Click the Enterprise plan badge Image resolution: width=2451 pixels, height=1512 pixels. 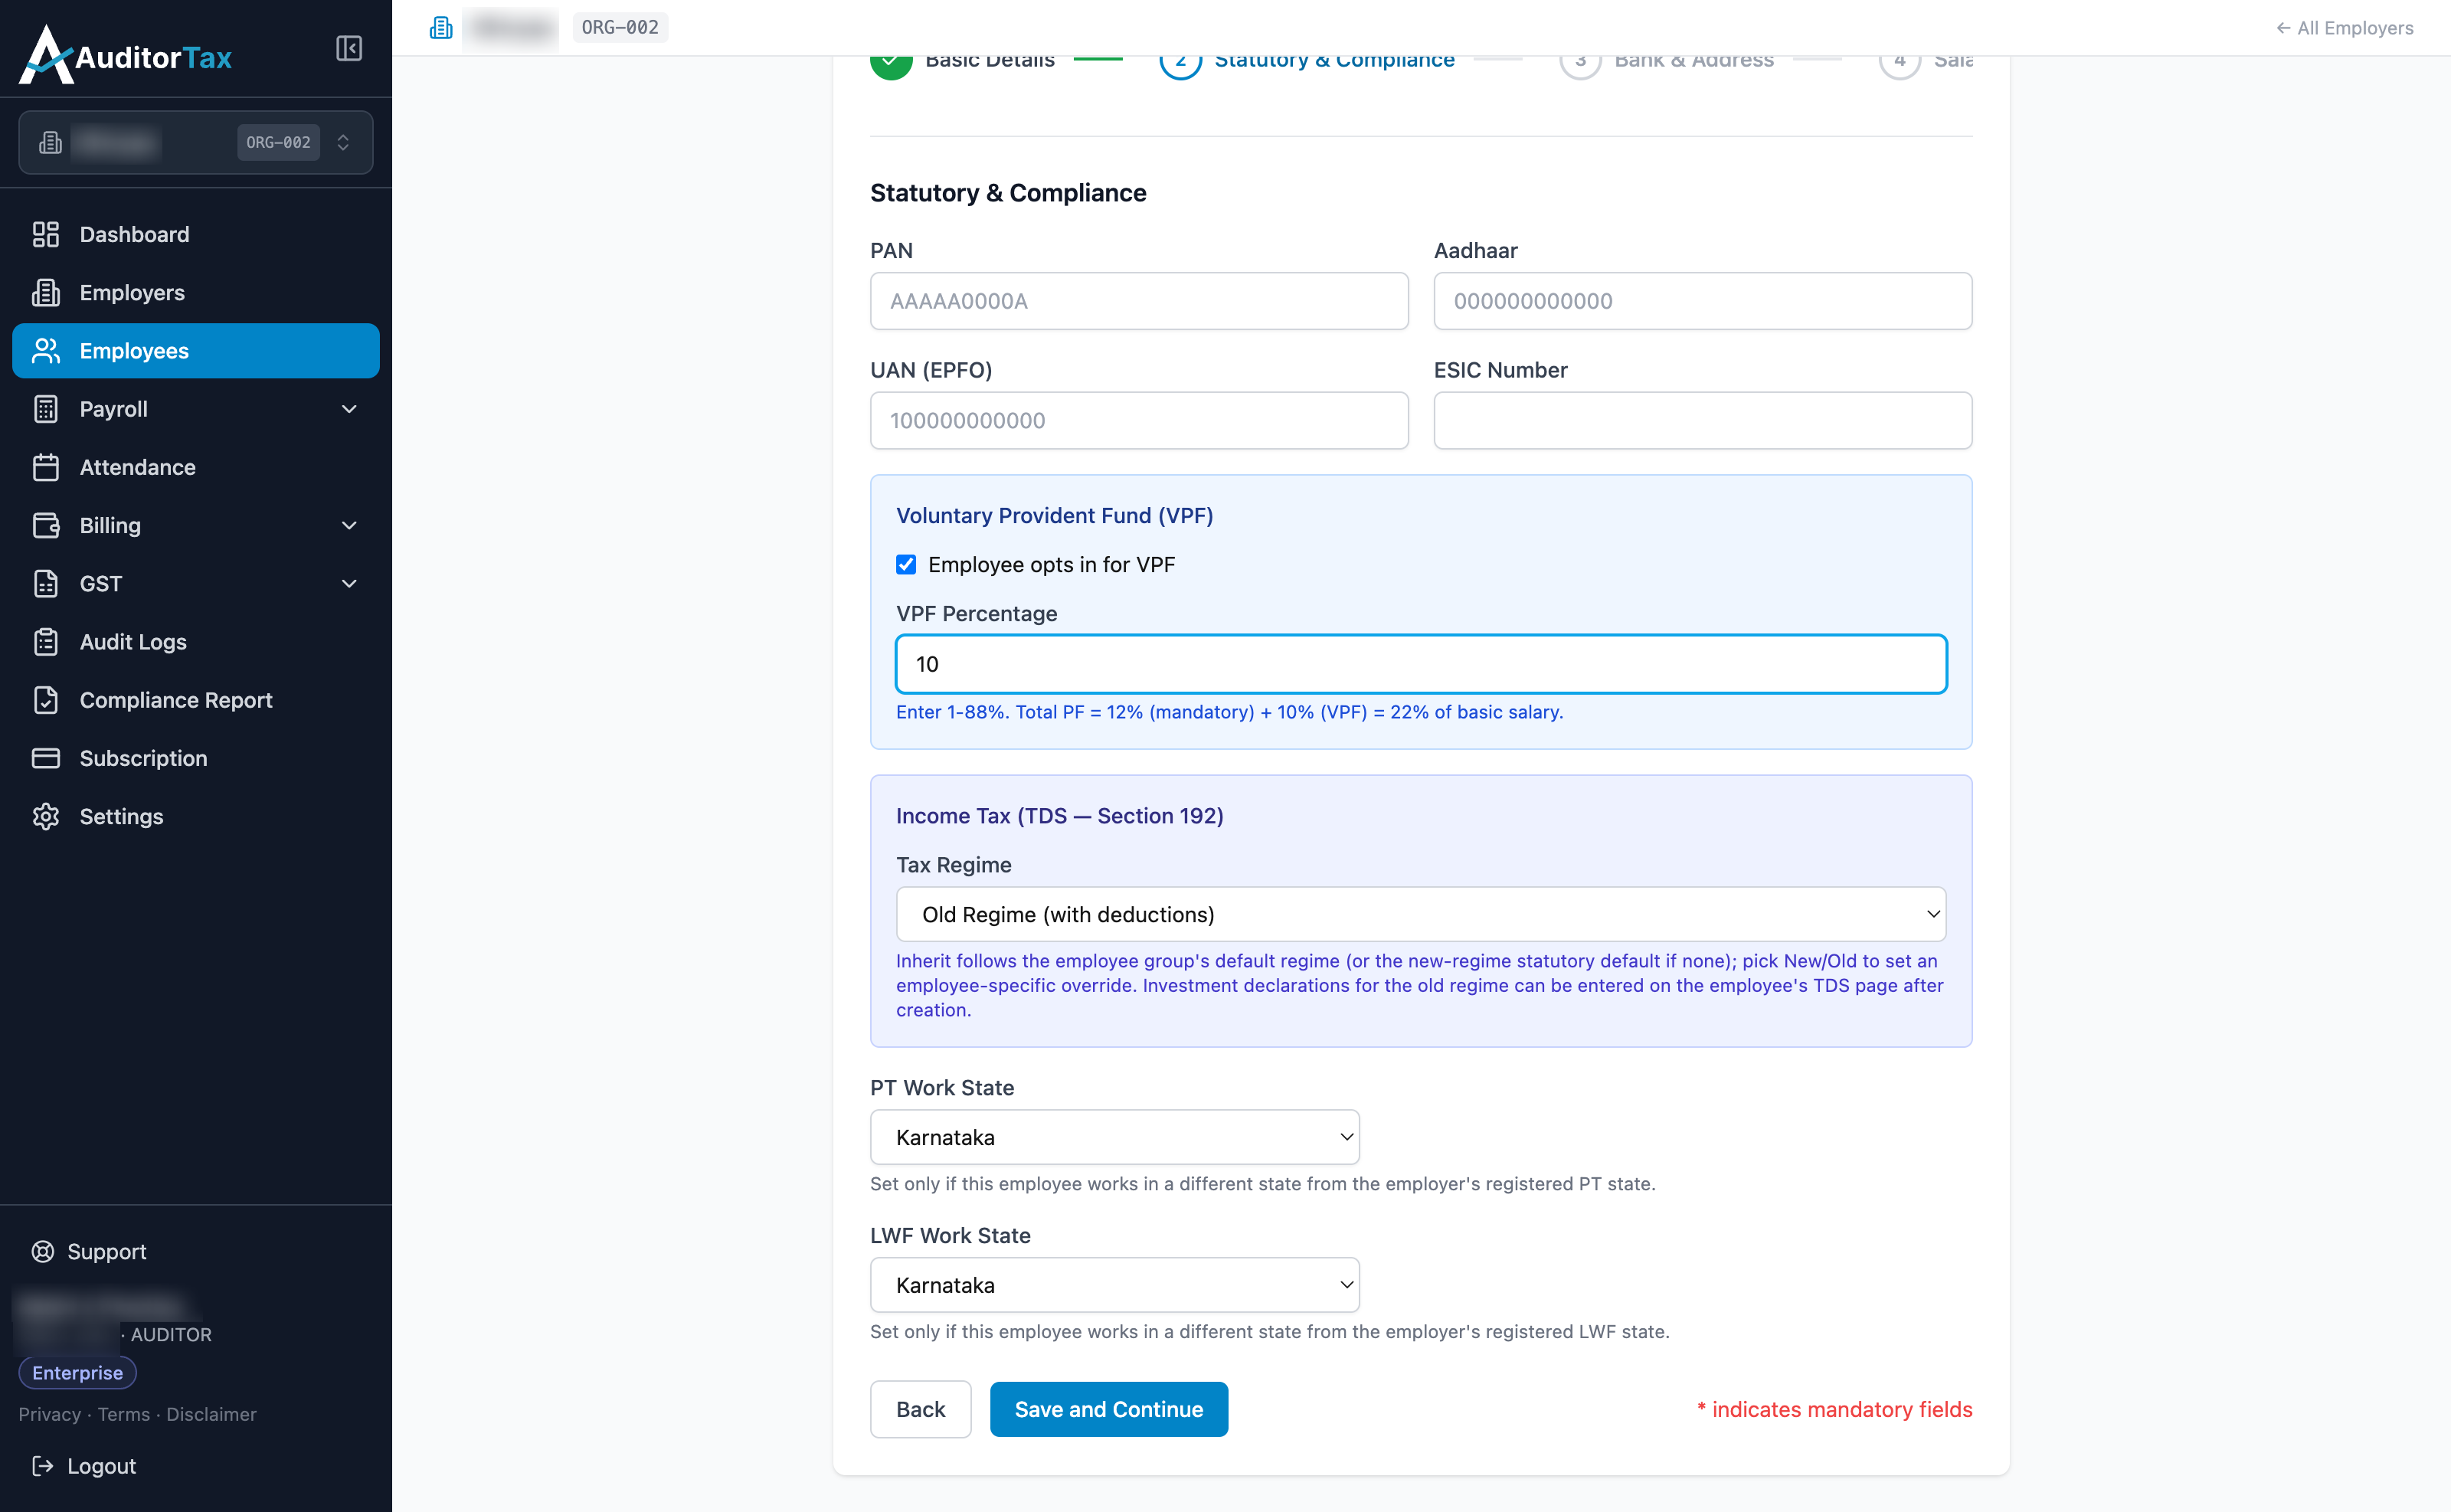pyautogui.click(x=77, y=1372)
